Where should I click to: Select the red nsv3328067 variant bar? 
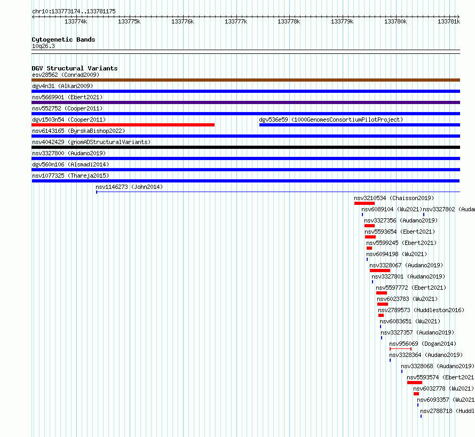click(x=380, y=271)
